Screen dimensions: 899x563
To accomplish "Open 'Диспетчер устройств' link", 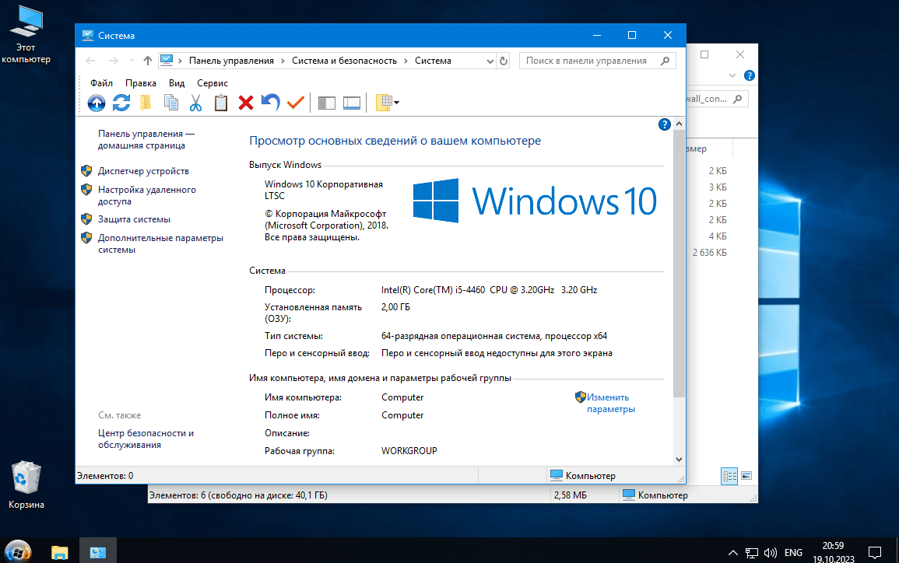I will [143, 170].
